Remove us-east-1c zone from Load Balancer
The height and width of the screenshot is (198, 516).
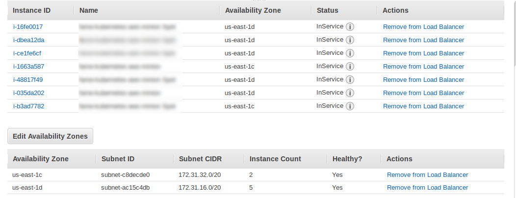coord(428,175)
